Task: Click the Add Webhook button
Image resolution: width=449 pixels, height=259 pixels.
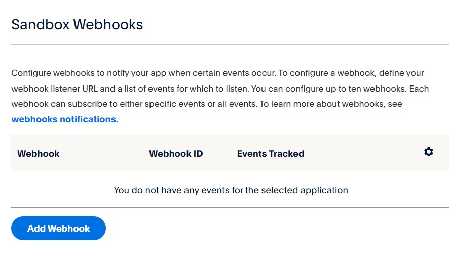Action: coord(58,228)
